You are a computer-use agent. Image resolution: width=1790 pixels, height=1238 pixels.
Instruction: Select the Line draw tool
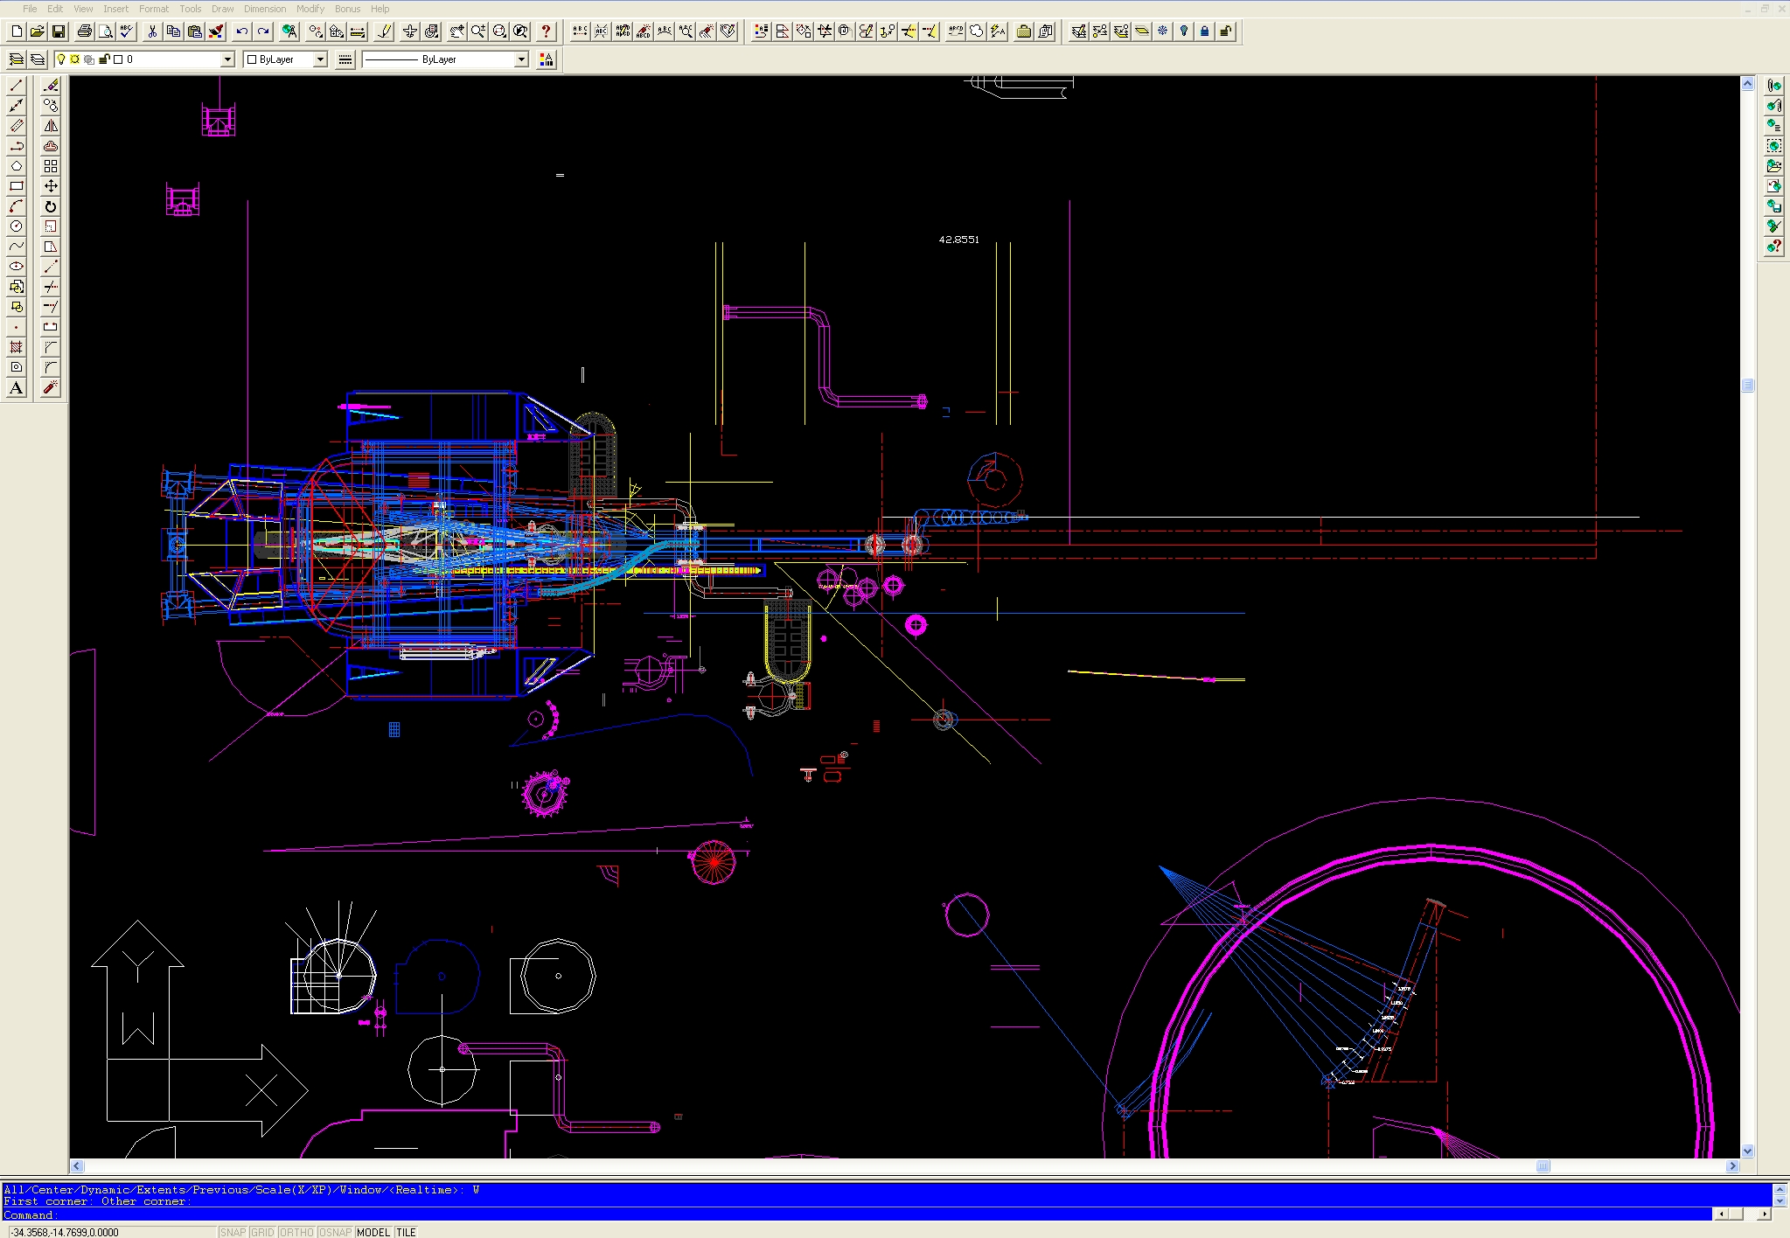[x=16, y=85]
